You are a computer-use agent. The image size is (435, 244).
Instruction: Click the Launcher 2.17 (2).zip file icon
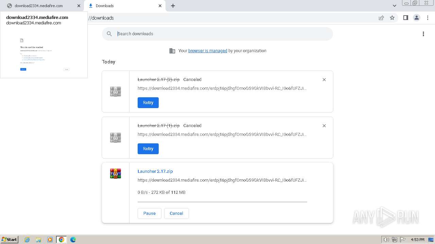116,91
